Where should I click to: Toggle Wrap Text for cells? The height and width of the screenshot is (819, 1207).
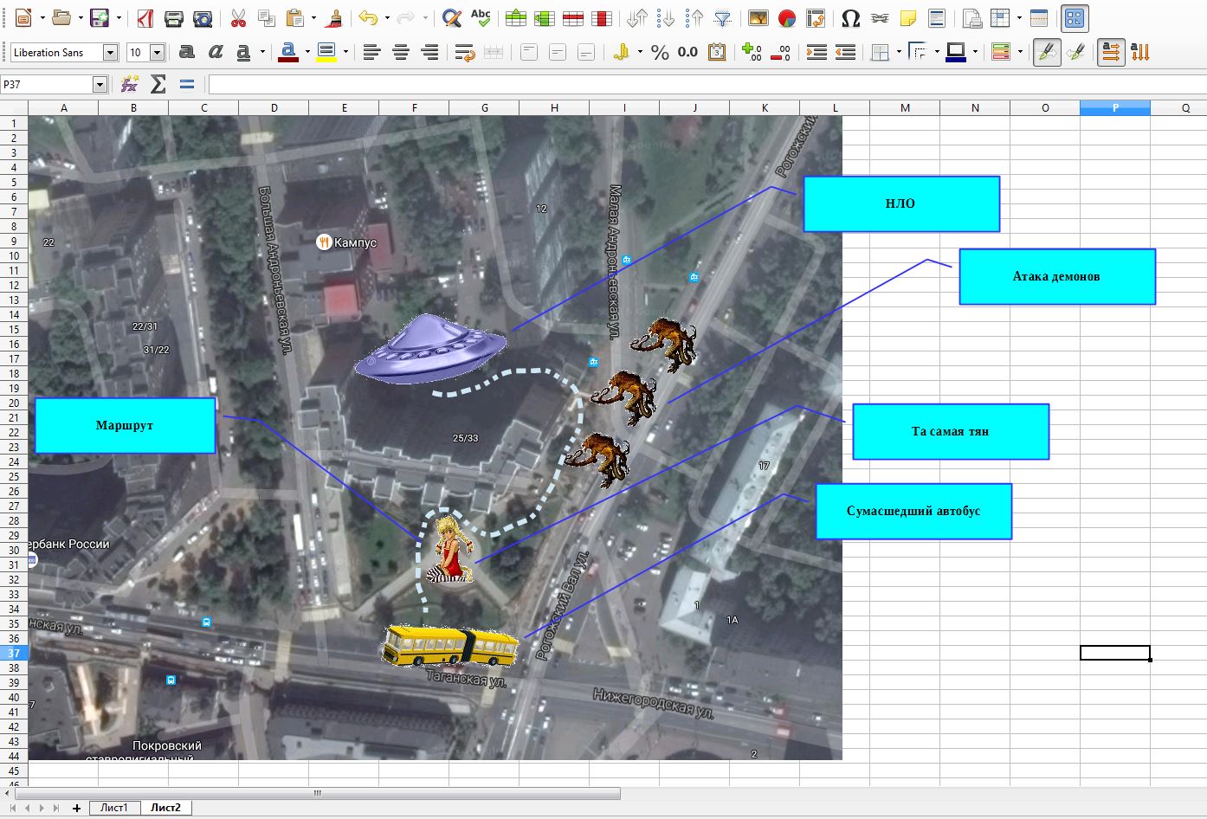coord(465,53)
